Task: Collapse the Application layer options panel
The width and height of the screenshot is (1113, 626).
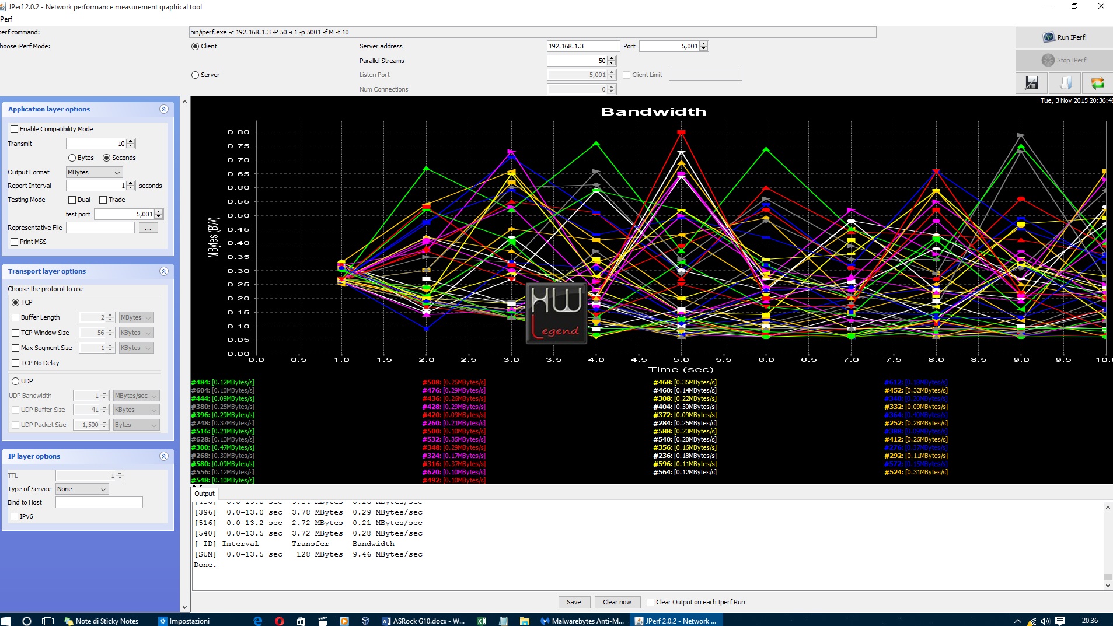Action: click(164, 109)
